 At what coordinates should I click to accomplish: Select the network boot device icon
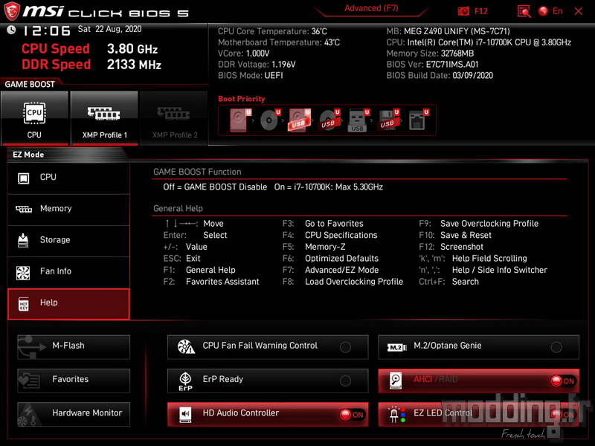click(x=418, y=120)
